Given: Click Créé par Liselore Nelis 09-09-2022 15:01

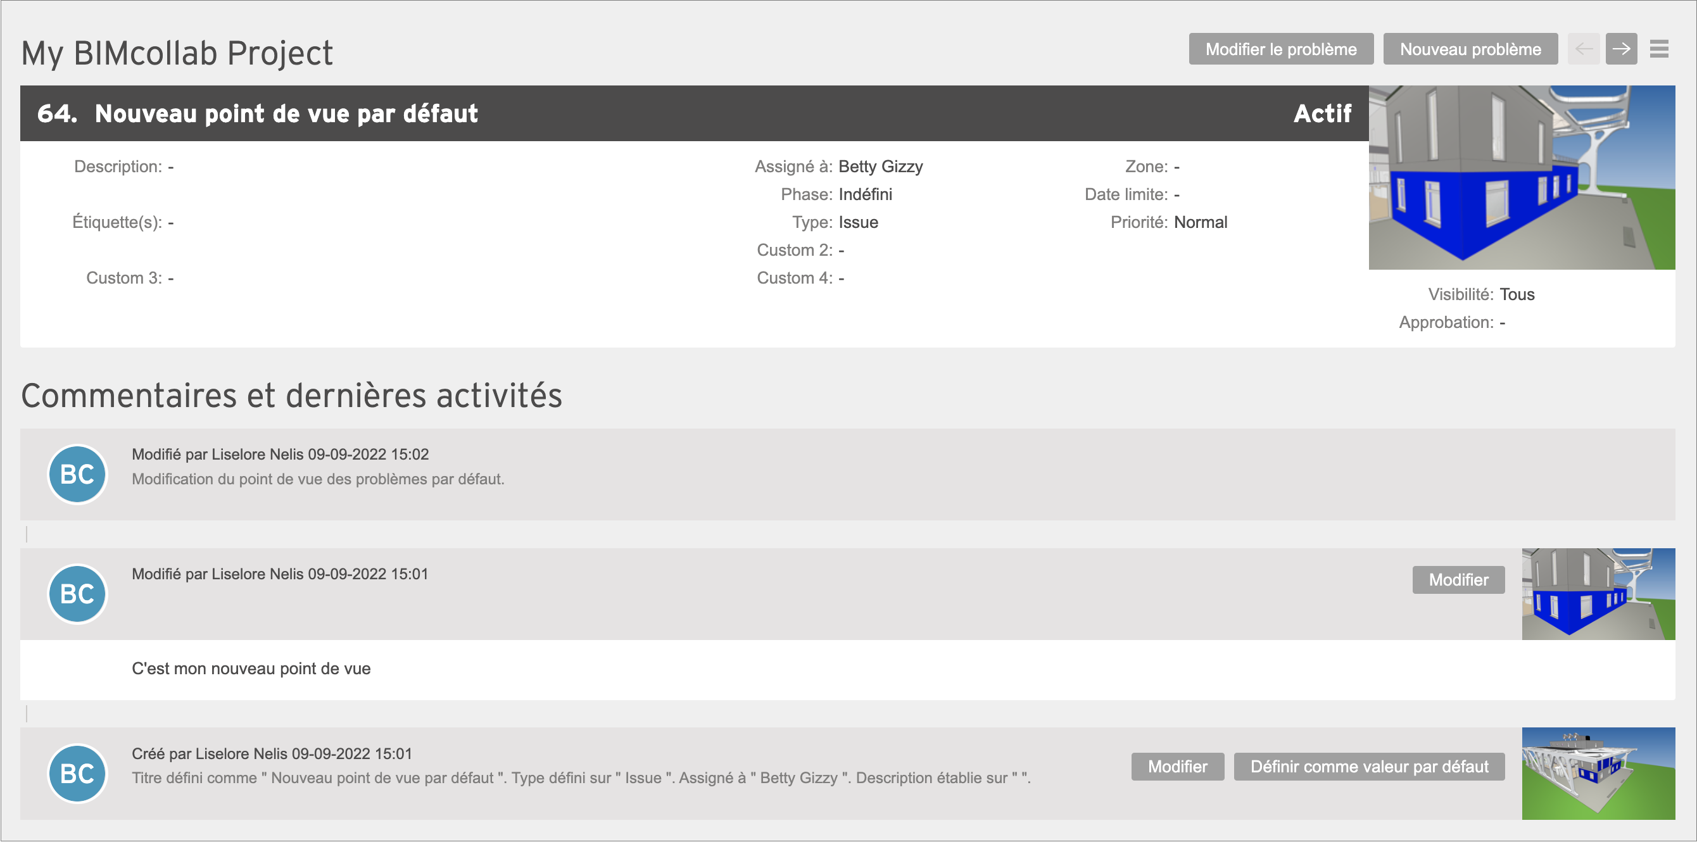Looking at the screenshot, I should coord(272,754).
